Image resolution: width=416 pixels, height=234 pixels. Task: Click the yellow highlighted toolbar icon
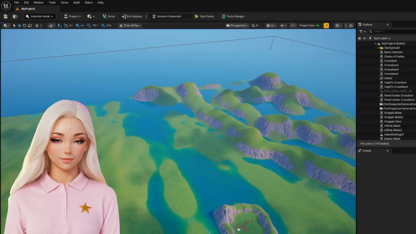pyautogui.click(x=326, y=26)
